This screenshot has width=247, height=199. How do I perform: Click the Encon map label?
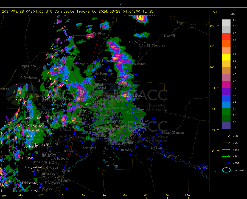coord(181,23)
